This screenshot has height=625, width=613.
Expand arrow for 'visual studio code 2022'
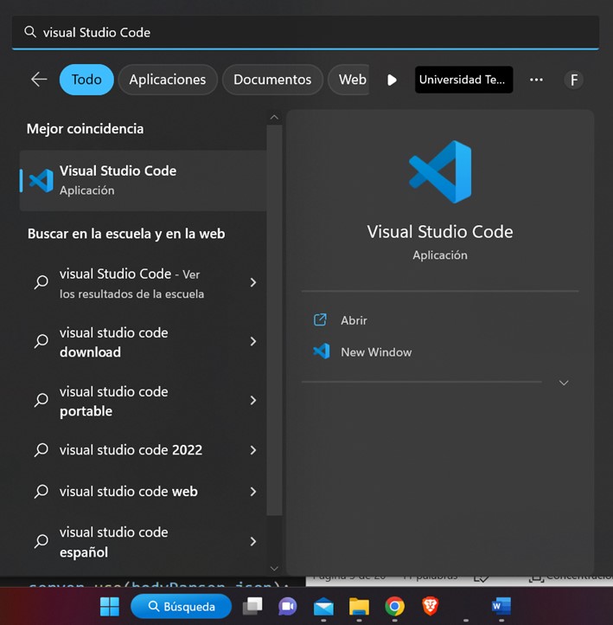click(x=253, y=450)
